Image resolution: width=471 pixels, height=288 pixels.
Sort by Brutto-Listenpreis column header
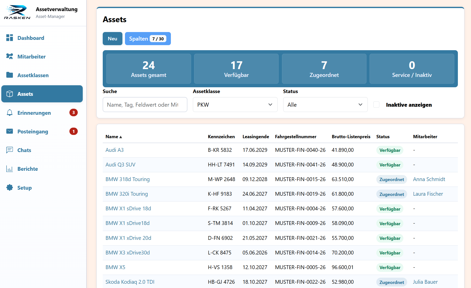click(351, 137)
